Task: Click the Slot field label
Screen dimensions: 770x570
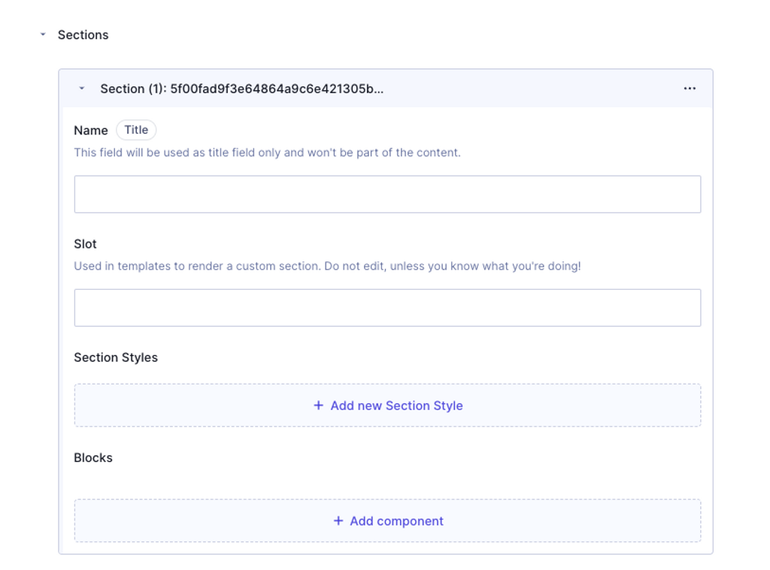Action: tap(86, 244)
